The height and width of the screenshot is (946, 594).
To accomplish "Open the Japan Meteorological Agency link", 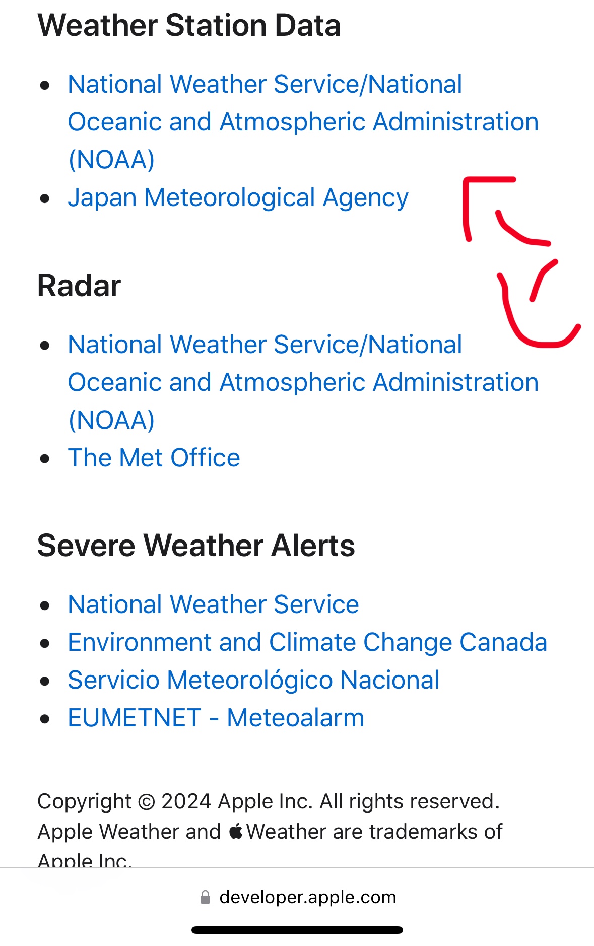I will (238, 197).
